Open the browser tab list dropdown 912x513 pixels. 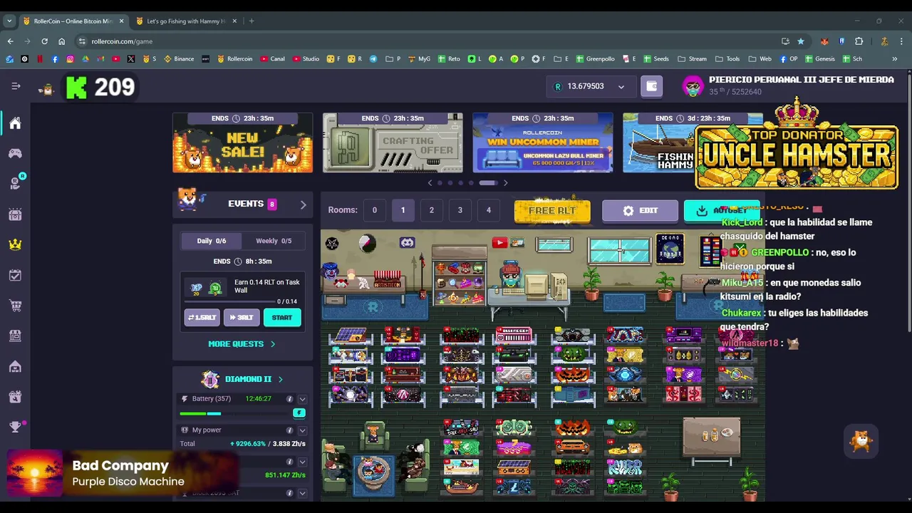[x=9, y=21]
